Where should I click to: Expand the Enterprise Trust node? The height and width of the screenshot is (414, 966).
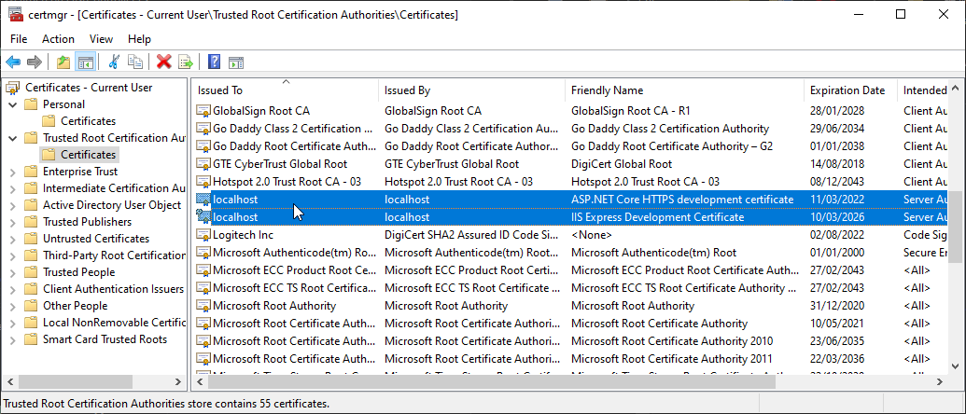click(13, 172)
